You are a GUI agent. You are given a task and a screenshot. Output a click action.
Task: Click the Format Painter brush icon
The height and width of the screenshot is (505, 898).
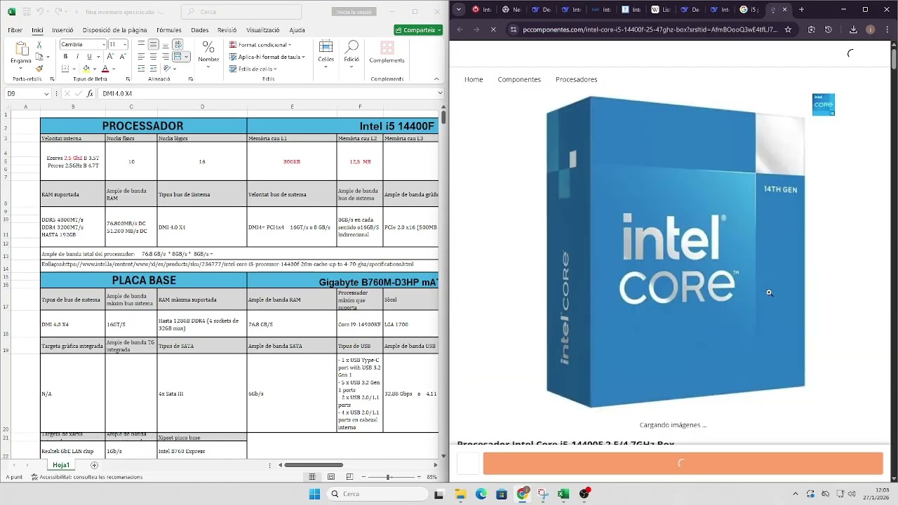coord(39,68)
